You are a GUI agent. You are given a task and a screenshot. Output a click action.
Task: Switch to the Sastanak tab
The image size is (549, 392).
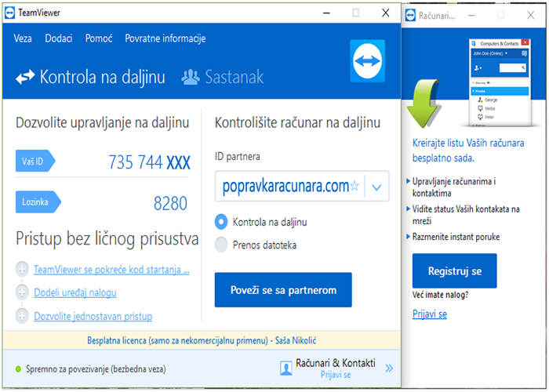(222, 77)
